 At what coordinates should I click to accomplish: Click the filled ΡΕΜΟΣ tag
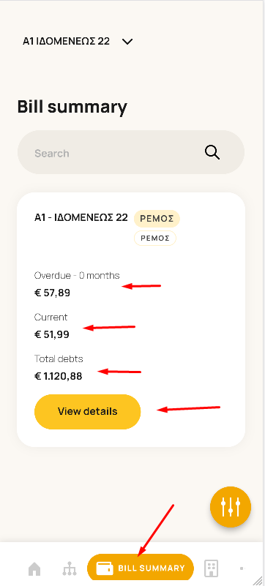tap(157, 218)
